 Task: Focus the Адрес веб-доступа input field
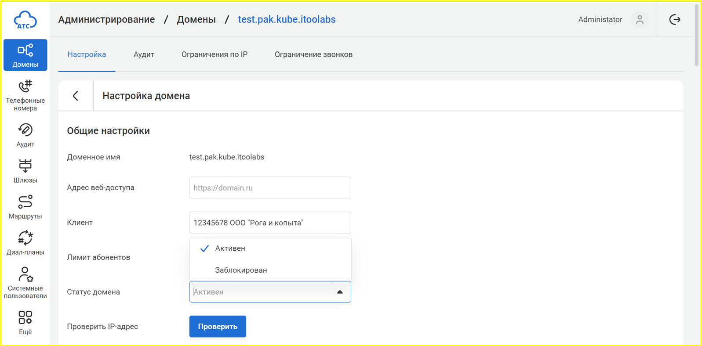click(x=270, y=188)
